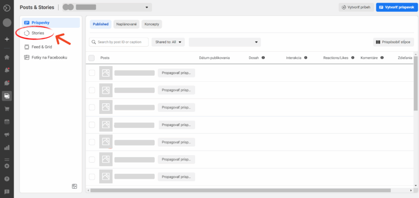Viewport: 419px width, 198px height.
Task: Open the Home icon in left rail
Action: tap(7, 57)
